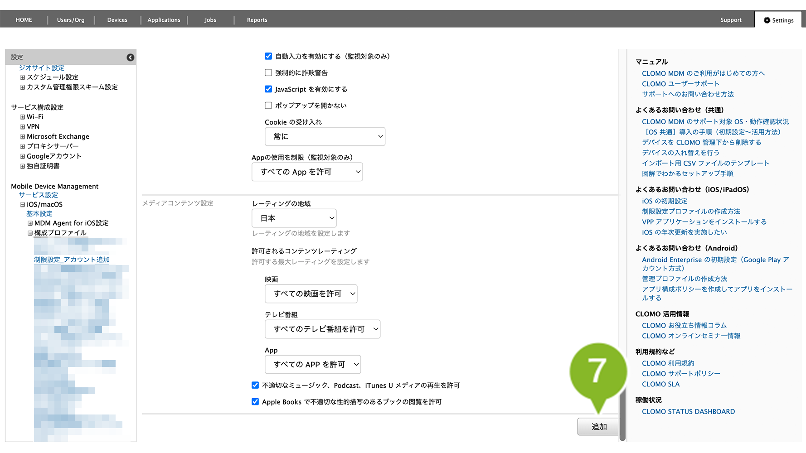Open the 映画 rating dropdown
806x453 pixels.
[311, 294]
